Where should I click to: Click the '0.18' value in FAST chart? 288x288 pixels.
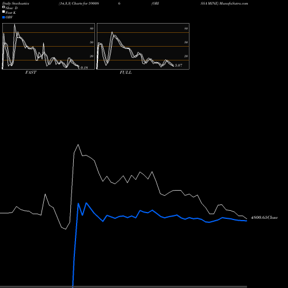[84, 67]
